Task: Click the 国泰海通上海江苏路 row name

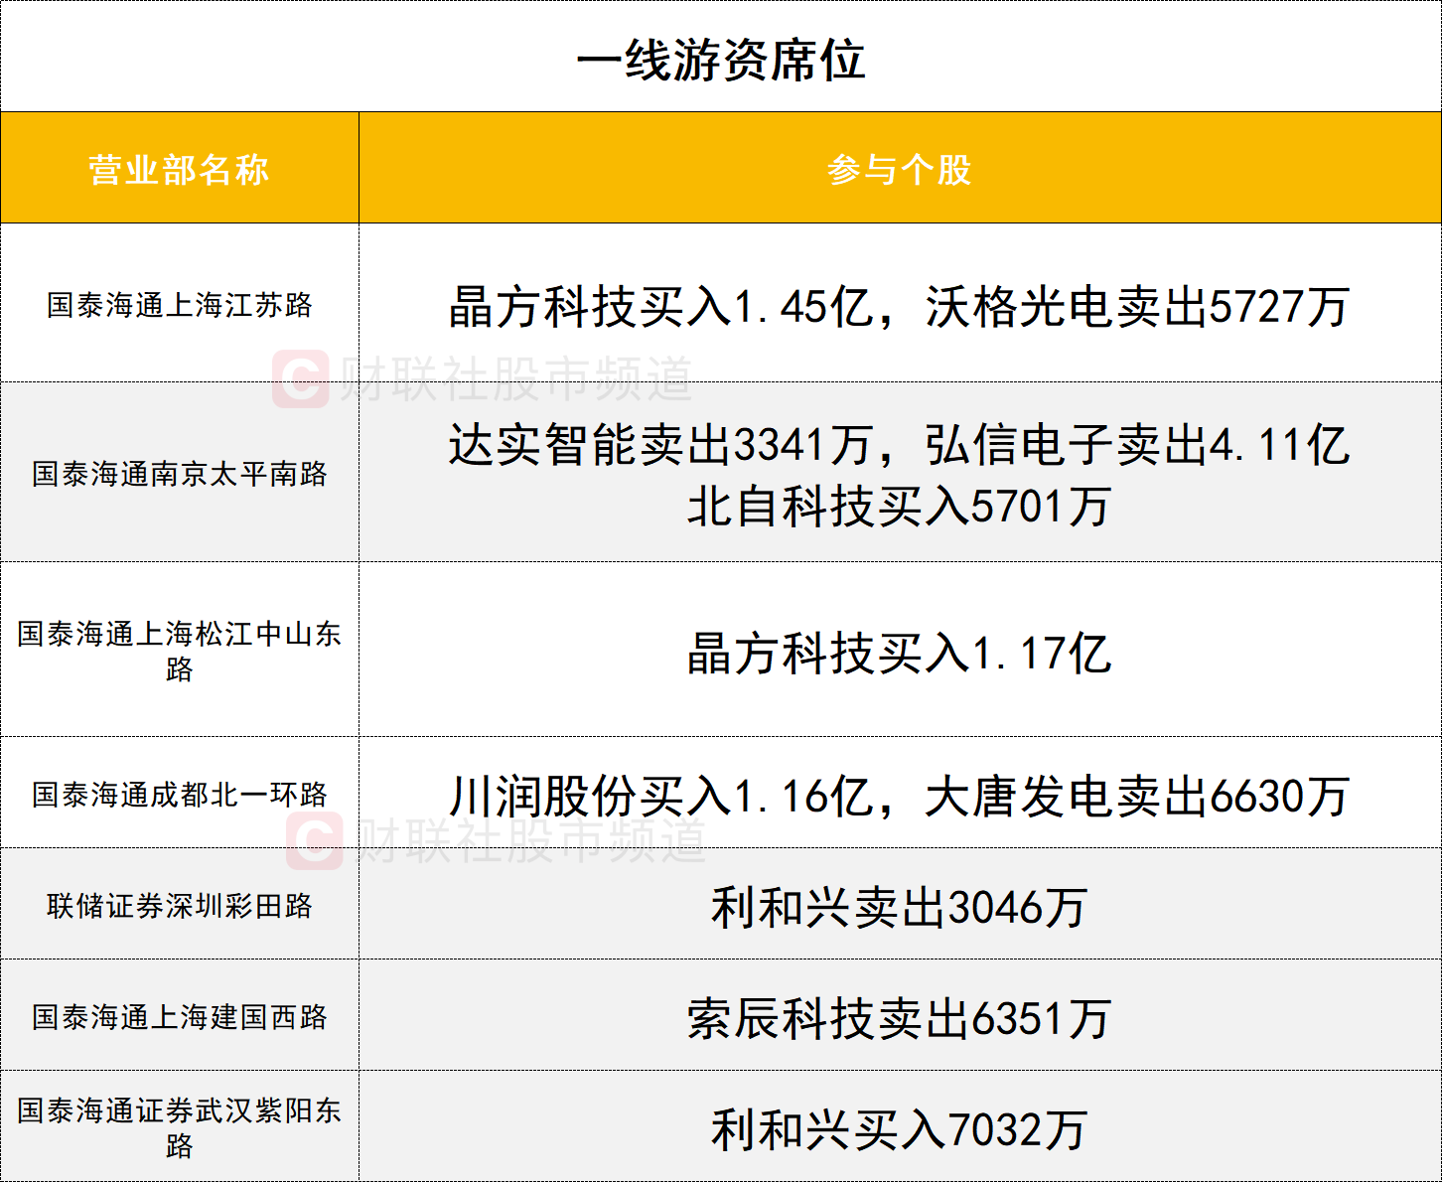Action: coord(179,304)
